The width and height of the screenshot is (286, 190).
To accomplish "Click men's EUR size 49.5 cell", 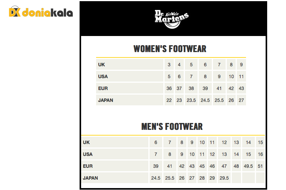I will click(248, 166).
